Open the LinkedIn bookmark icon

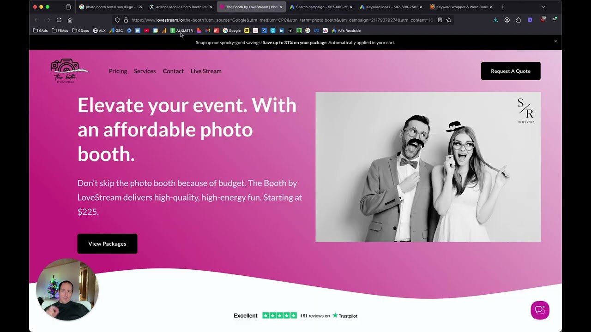pos(282,30)
